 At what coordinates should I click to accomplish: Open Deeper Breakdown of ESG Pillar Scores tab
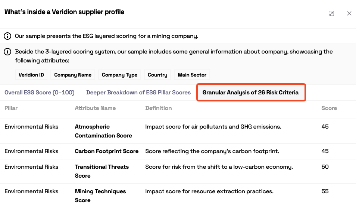pyautogui.click(x=138, y=93)
